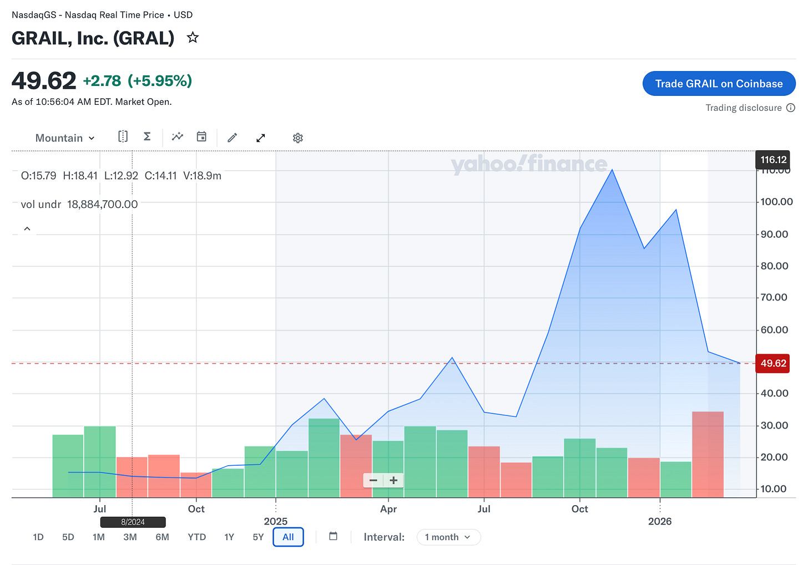Select the pencil drawing tool
The width and height of the screenshot is (808, 565).
(233, 138)
